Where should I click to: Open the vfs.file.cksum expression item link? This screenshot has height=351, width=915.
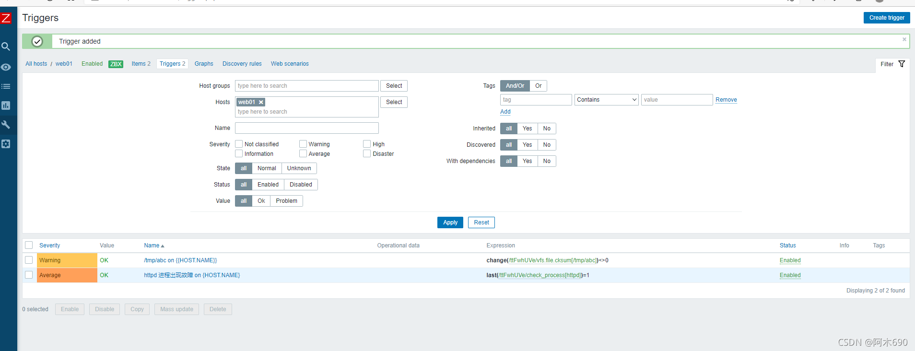click(x=553, y=260)
